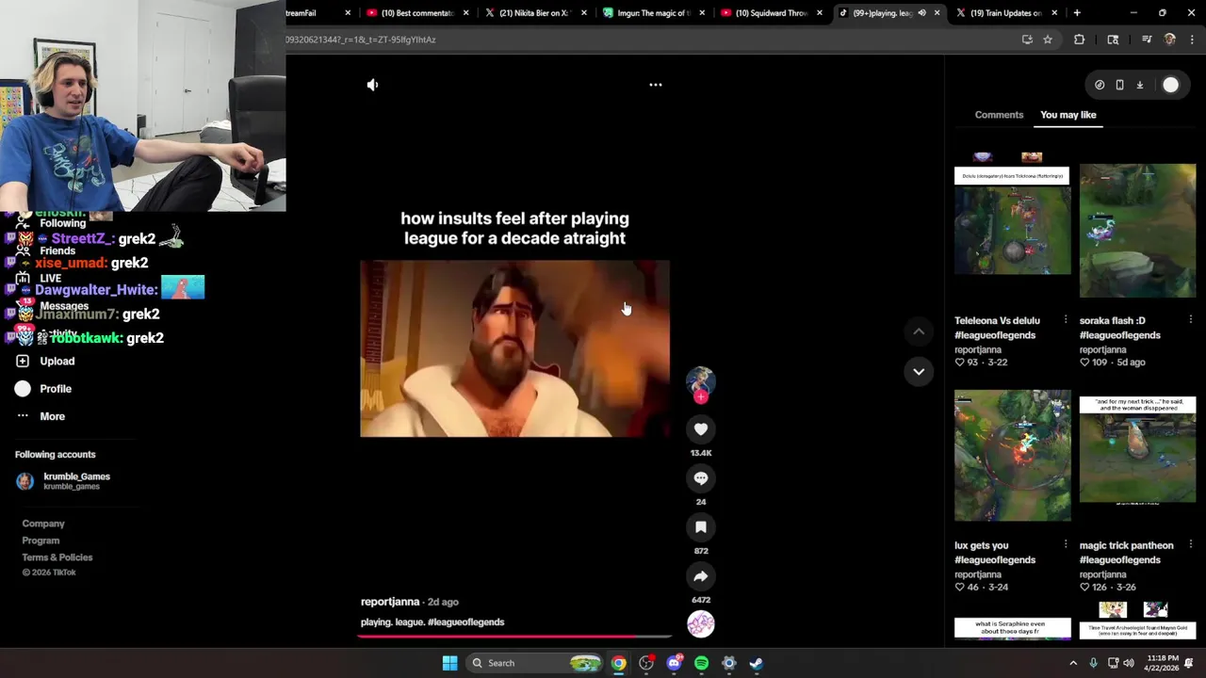Open the spinning music disc at bottom

pyautogui.click(x=701, y=624)
